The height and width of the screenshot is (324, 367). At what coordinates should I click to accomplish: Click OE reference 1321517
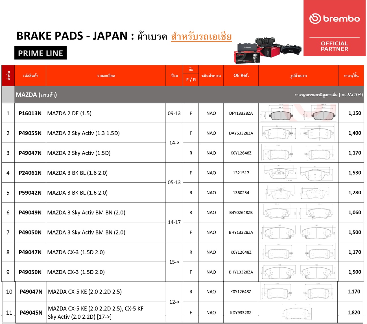coord(241,173)
